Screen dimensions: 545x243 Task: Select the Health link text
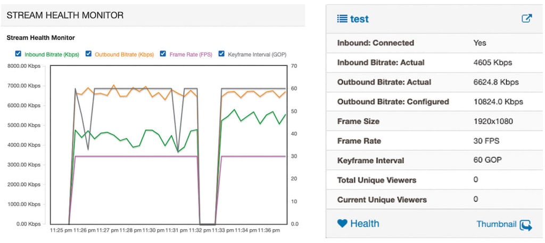pos(365,223)
